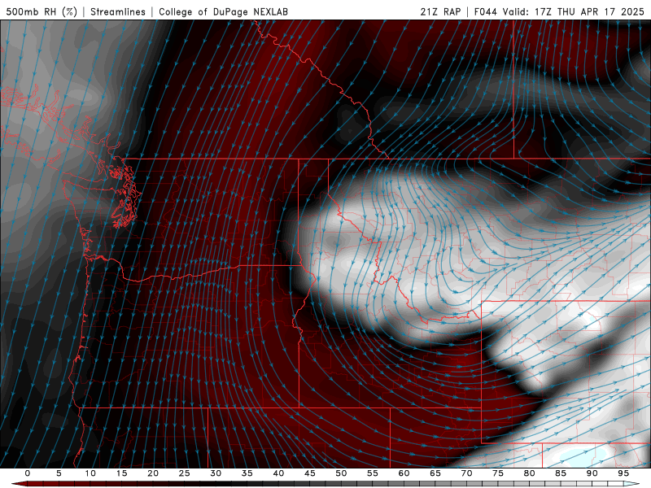Click the colorbar label "40"
Viewport: 651px width, 488px height.
278,473
